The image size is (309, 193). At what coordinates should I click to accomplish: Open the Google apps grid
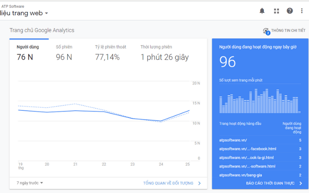point(277,11)
